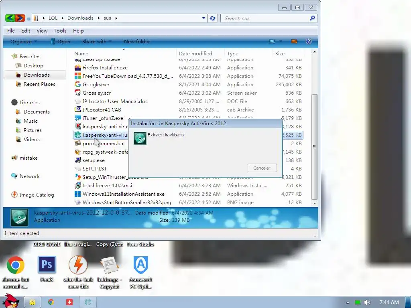Select the IPLocator41.CAB archive icon
Screen dimensions: 411x308
coord(78,109)
